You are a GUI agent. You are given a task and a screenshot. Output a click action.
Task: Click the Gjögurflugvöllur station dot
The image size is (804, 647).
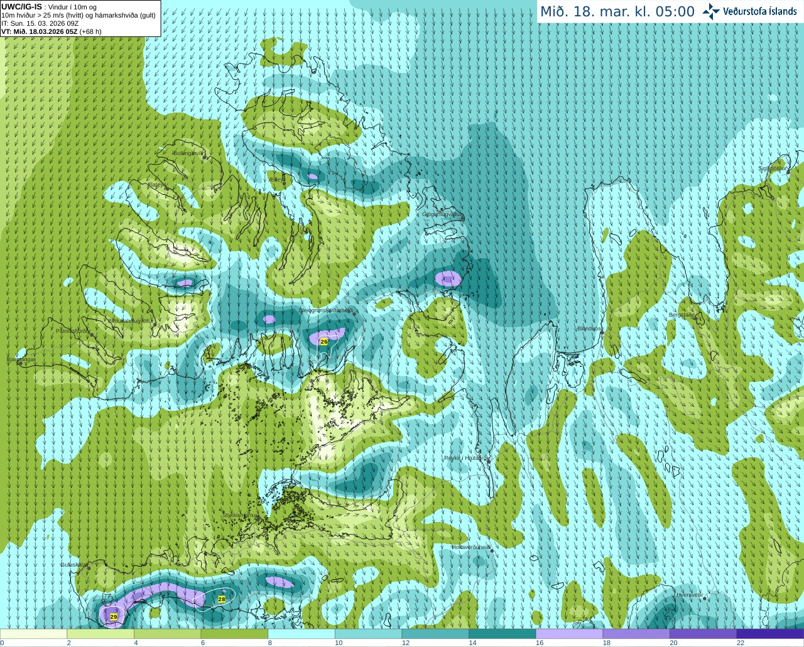[462, 219]
